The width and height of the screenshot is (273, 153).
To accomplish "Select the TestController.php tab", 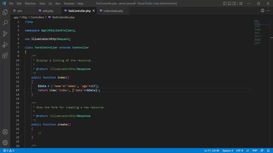I will point(79,11).
